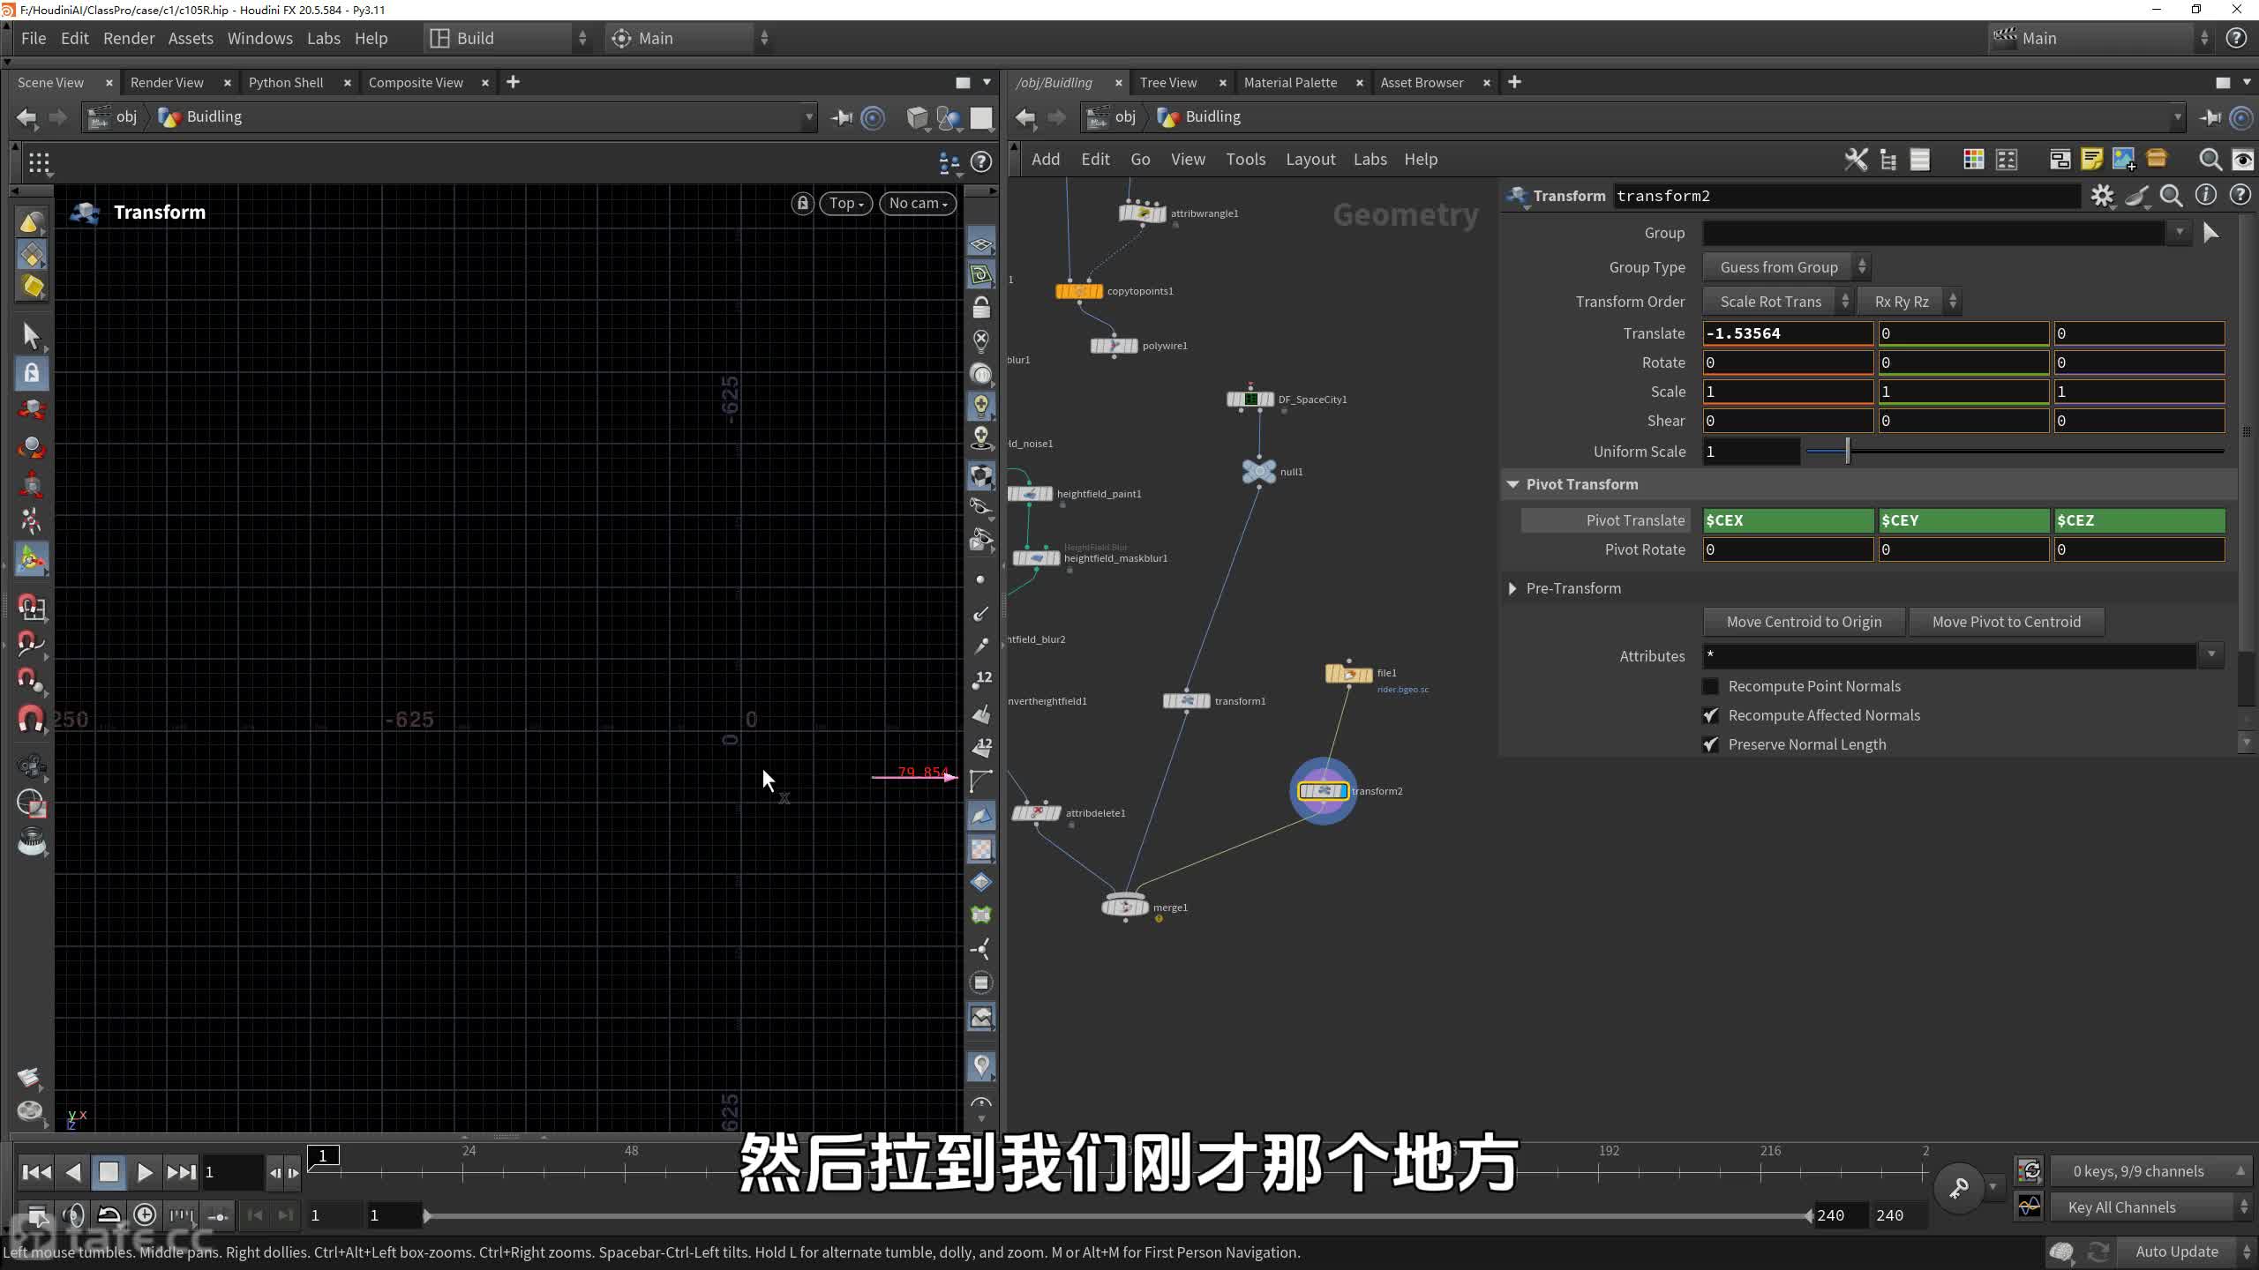Click the sticky note icon in the network toolbar
Image resolution: width=2259 pixels, height=1270 pixels.
tap(2091, 160)
